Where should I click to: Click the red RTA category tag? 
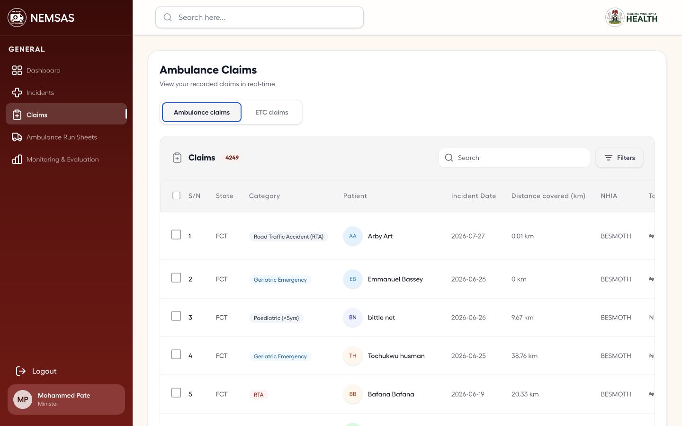coord(259,395)
